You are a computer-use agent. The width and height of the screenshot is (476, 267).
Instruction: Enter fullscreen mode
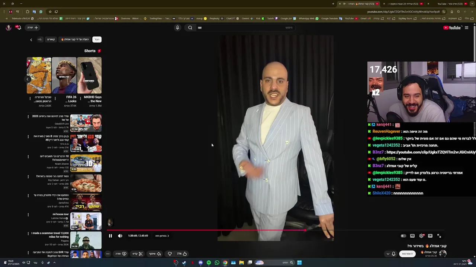[439, 236]
